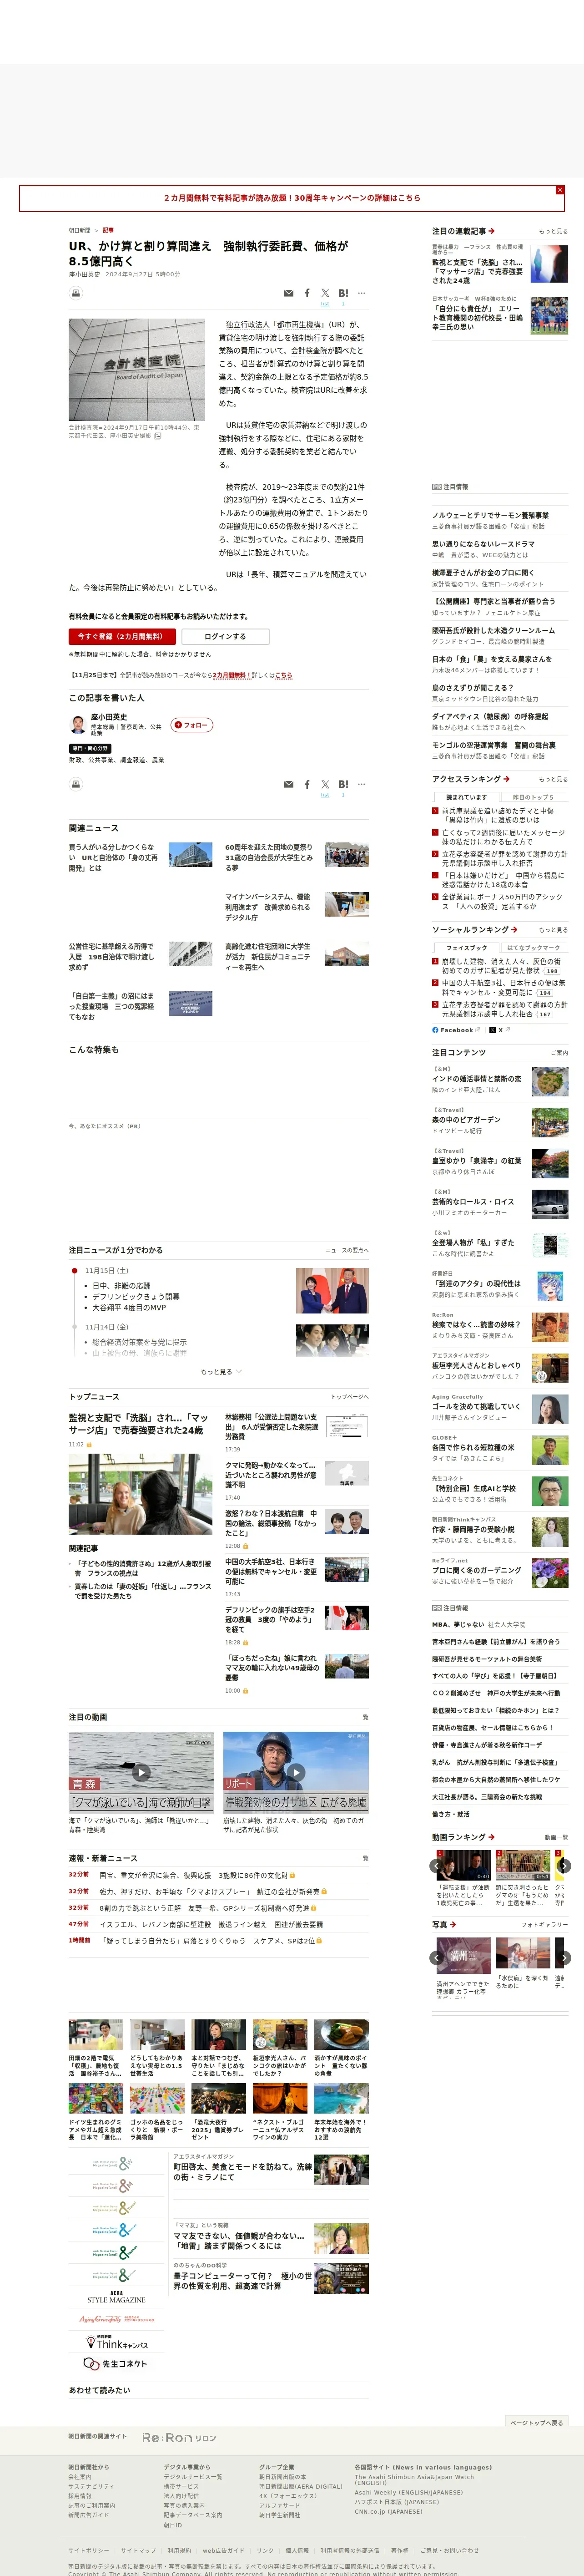Click the こちら link in the campaign note
Viewport: 584px width, 2576px height.
283,675
